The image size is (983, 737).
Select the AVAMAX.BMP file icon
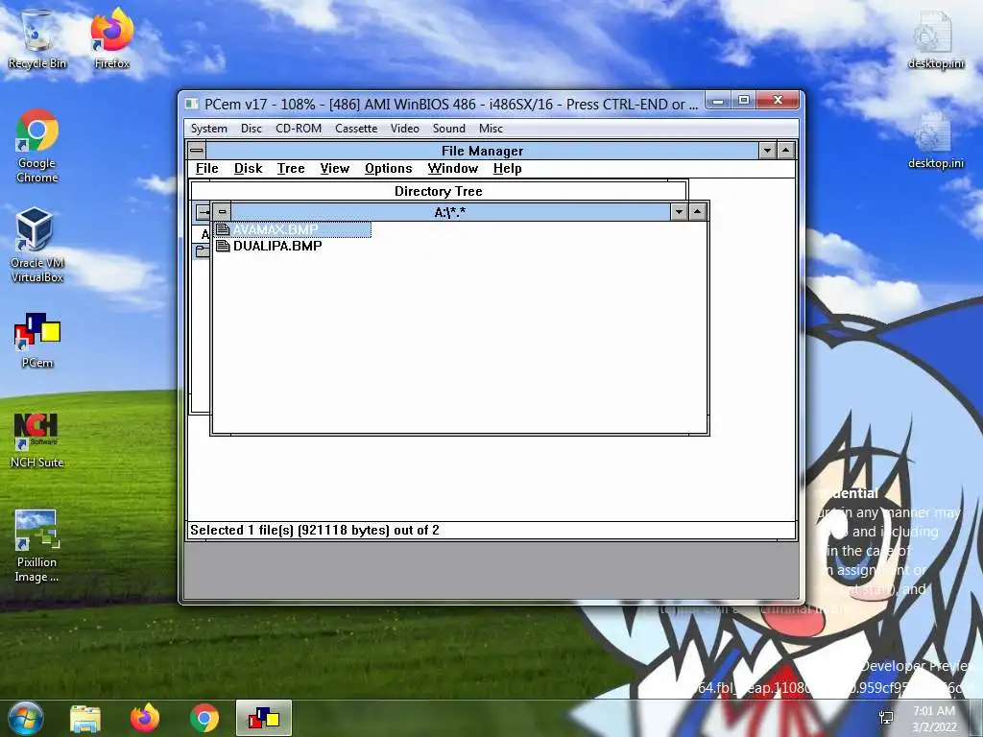(x=223, y=229)
